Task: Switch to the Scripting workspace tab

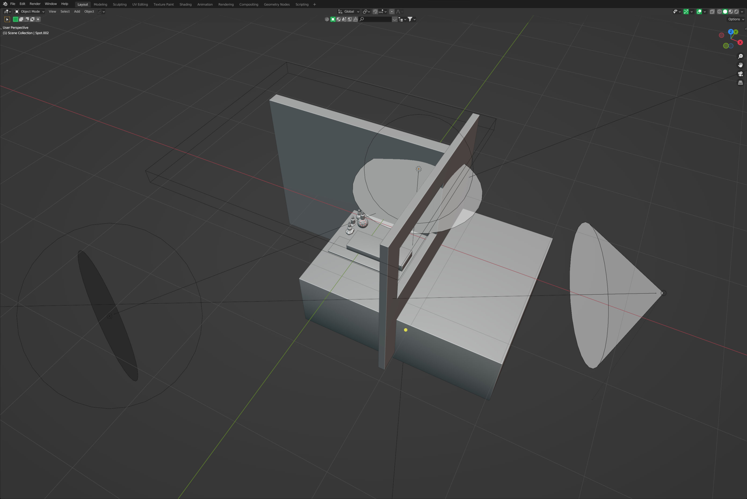Action: tap(302, 4)
